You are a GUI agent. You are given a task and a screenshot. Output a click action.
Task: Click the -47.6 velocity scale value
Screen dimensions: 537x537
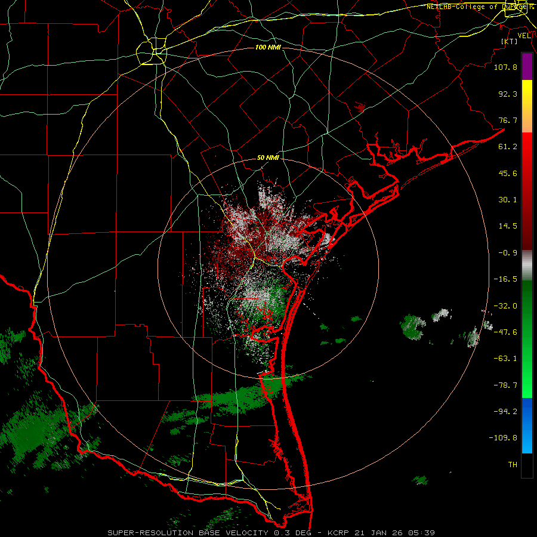tap(505, 332)
